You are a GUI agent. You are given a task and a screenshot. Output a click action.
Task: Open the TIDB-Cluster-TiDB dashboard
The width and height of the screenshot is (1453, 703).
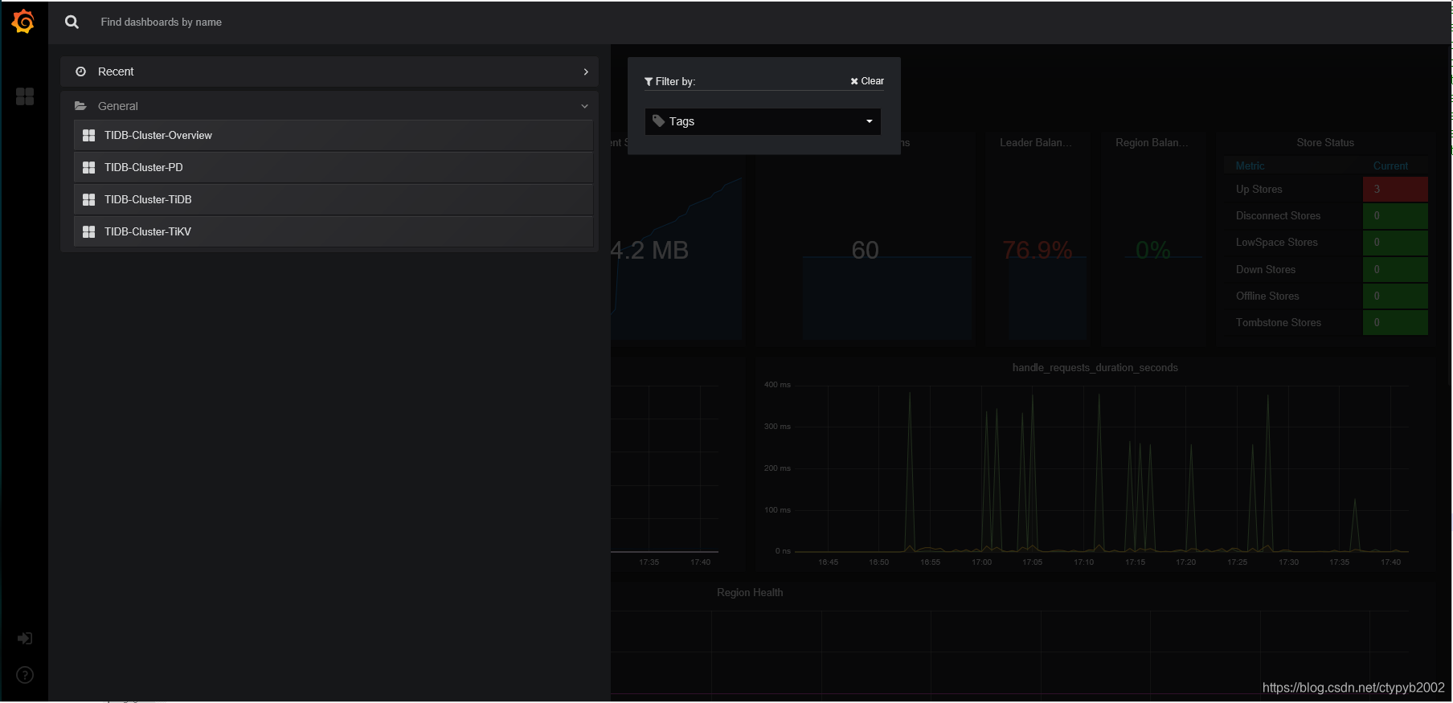(x=334, y=200)
